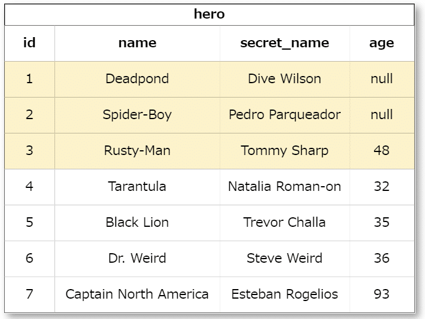The height and width of the screenshot is (319, 425).
Task: Click the secret_name column header
Action: coord(284,42)
